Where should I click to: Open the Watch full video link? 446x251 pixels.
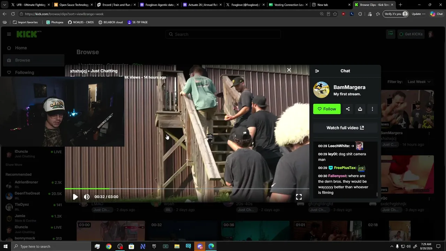point(345,128)
